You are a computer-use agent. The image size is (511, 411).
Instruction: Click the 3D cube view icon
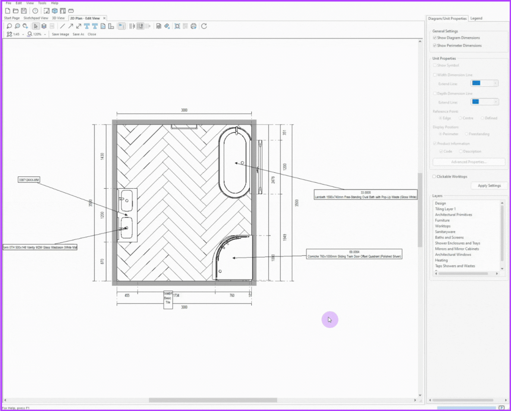(55, 11)
